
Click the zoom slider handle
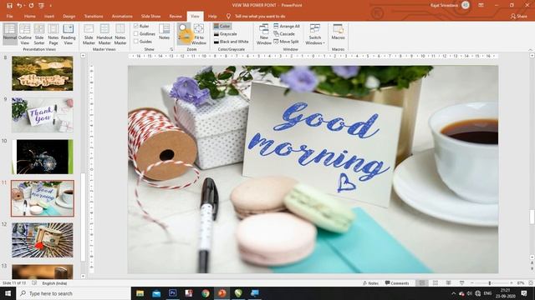click(490, 283)
